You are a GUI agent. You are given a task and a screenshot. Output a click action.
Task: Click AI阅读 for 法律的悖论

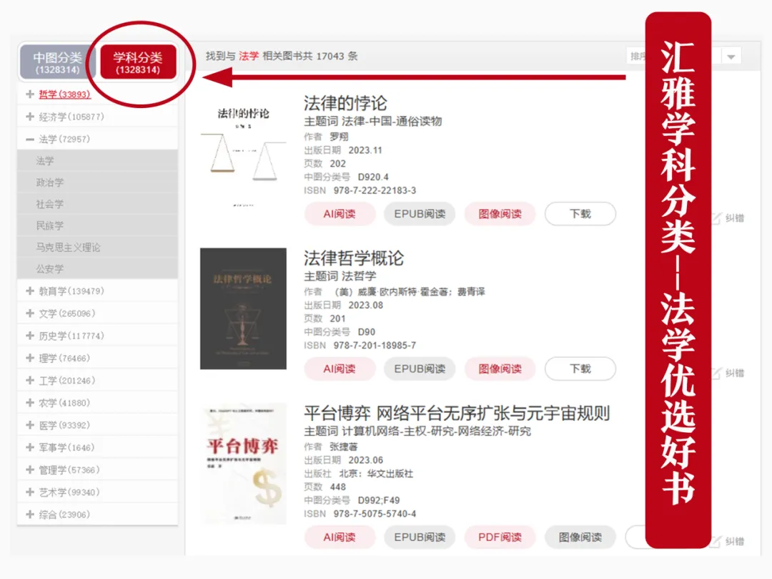[340, 214]
